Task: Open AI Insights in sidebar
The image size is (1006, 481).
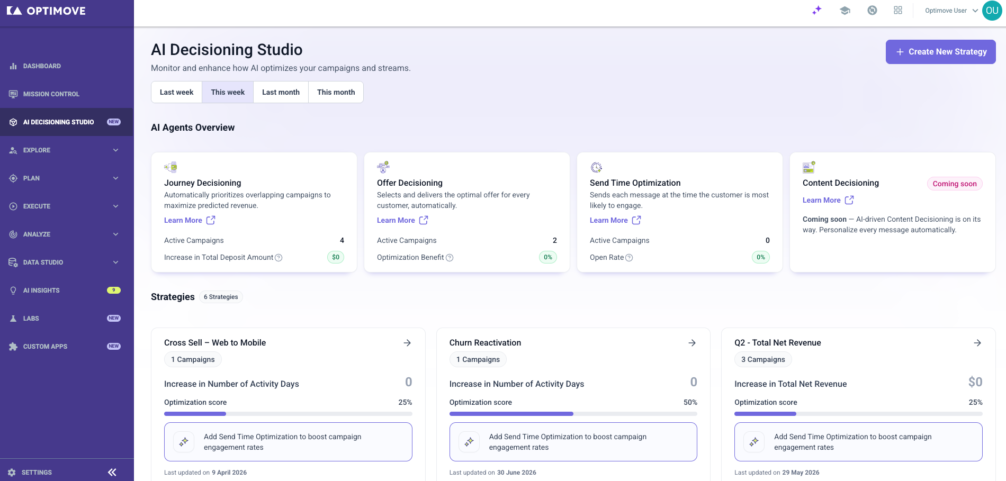Action: coord(67,291)
